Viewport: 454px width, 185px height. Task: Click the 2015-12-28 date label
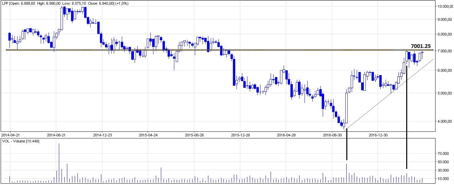tap(240, 135)
